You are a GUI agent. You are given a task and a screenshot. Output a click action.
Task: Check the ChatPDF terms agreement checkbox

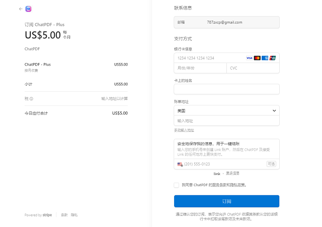tap(177, 185)
